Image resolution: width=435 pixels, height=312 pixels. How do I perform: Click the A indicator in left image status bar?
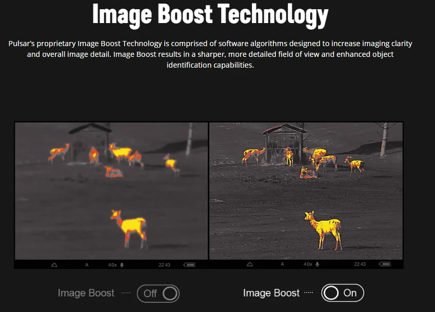(x=87, y=265)
